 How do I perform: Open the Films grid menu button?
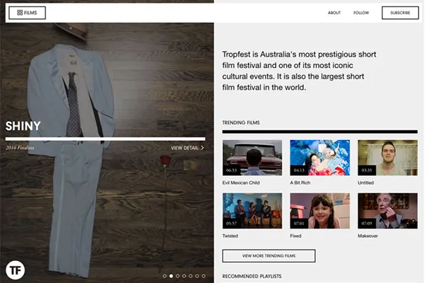coord(27,13)
